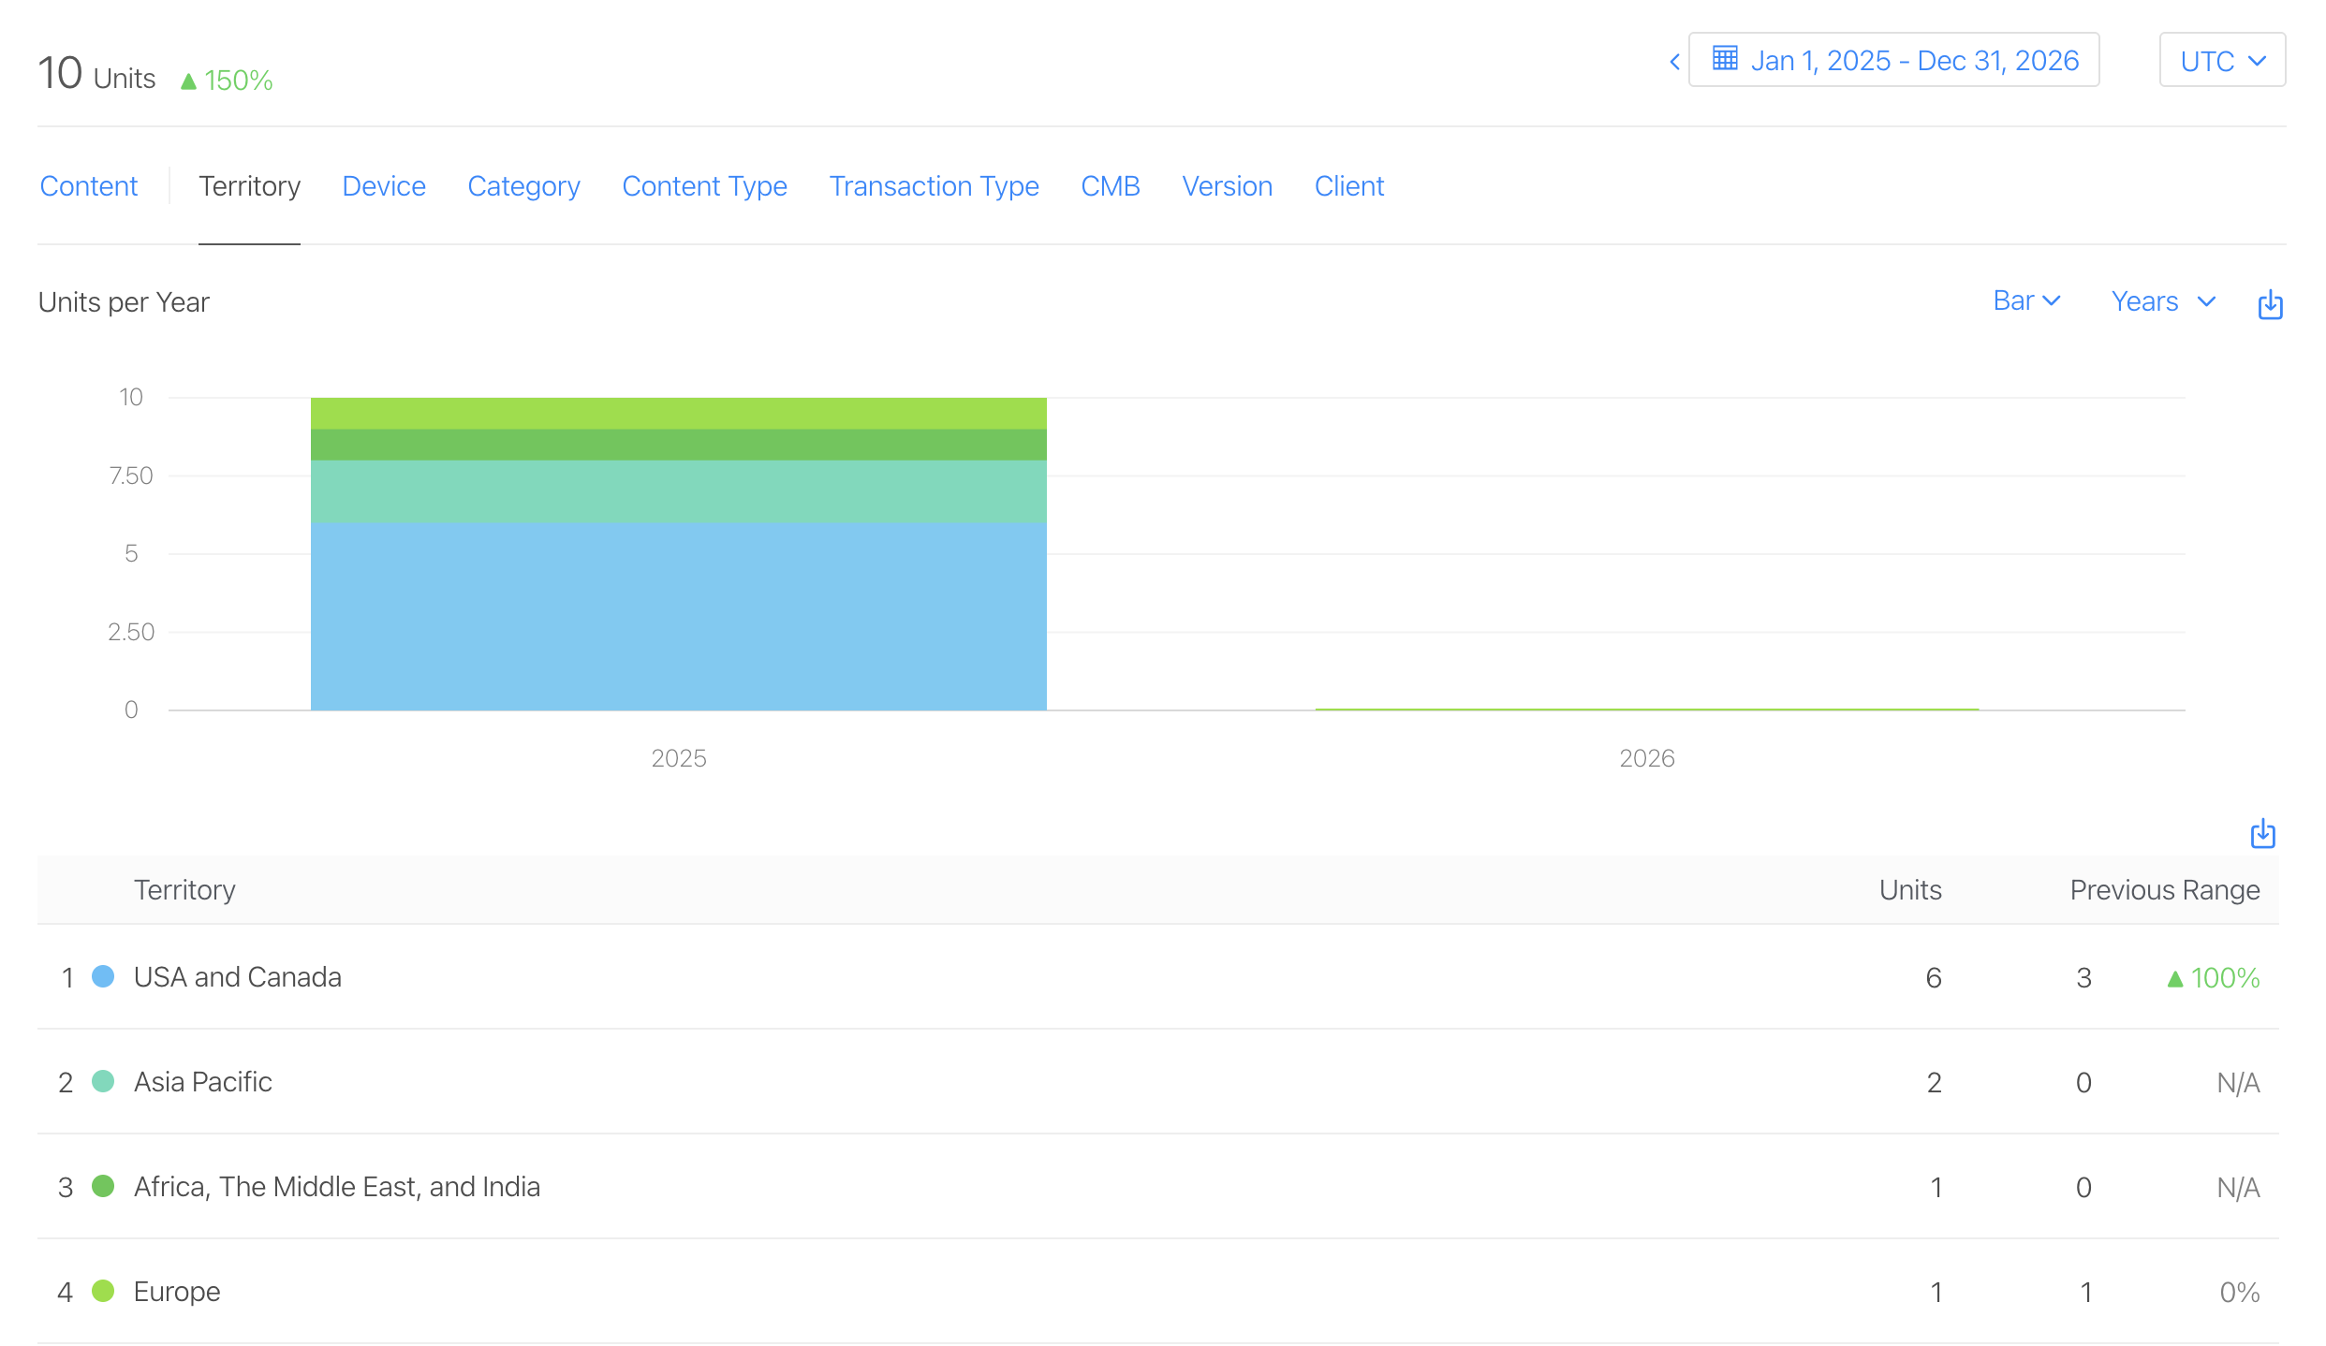This screenshot has width=2326, height=1346.
Task: Open the Years granularity dropdown
Action: pos(2162,300)
